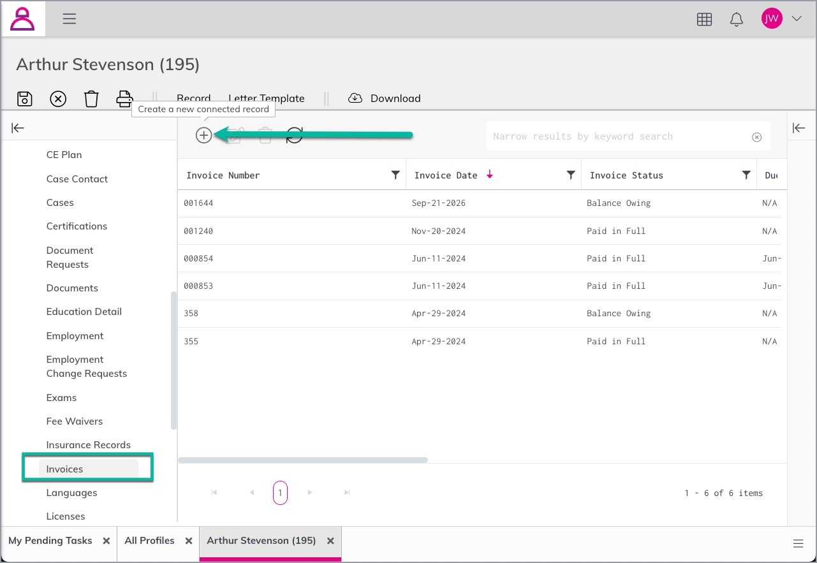Select invoice 000854 row

coord(480,258)
